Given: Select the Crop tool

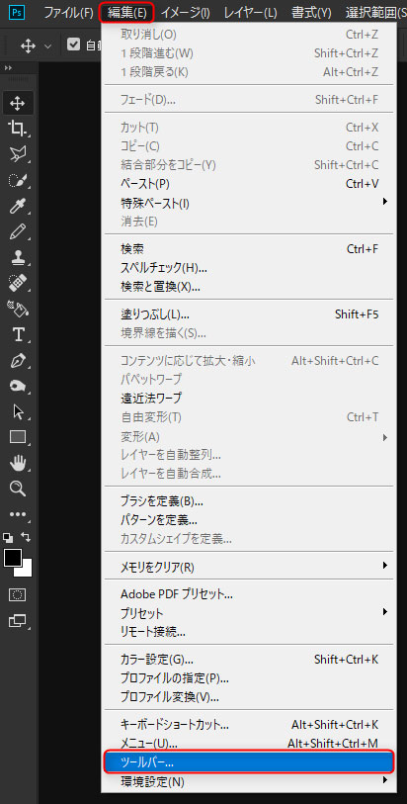Looking at the screenshot, I should click(x=18, y=129).
